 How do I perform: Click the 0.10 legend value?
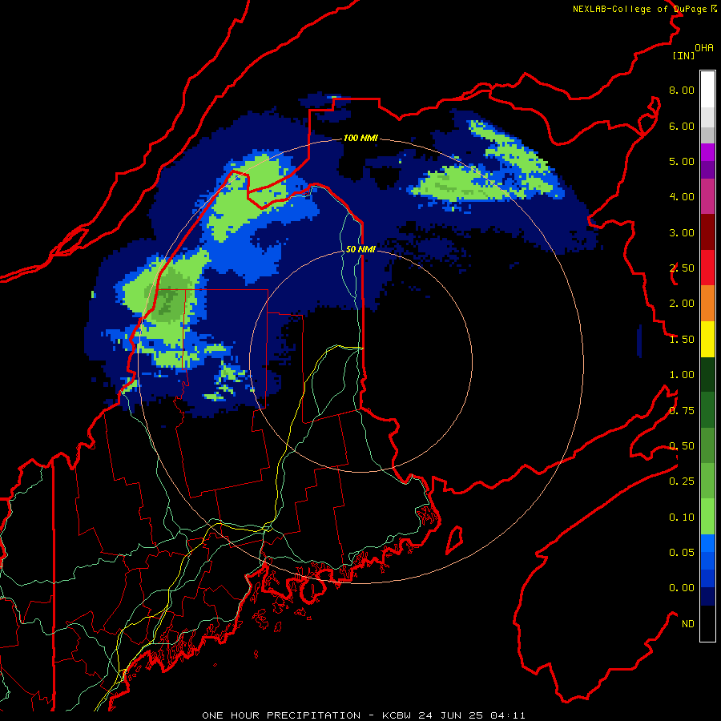(682, 518)
